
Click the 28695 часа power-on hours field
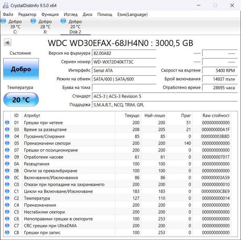click(220, 88)
